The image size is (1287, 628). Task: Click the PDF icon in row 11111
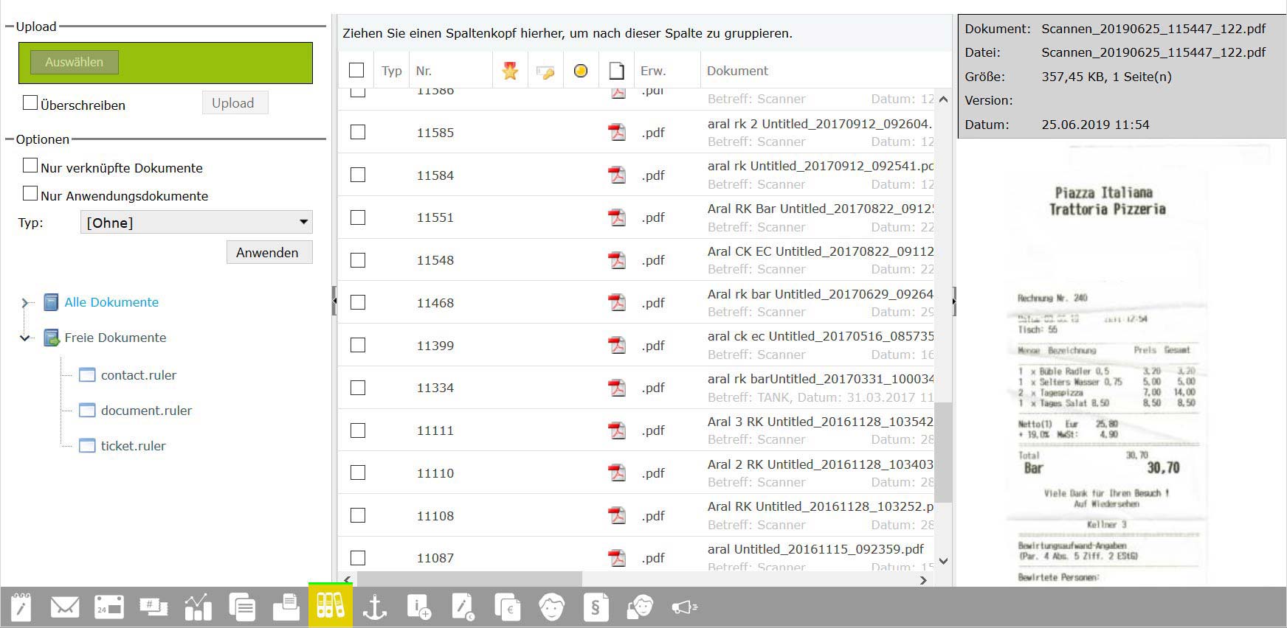[x=617, y=430]
